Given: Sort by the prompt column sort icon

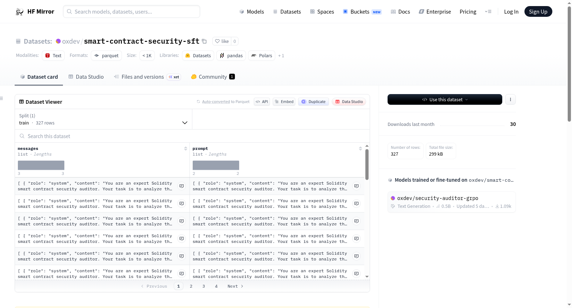Looking at the screenshot, I should [360, 148].
